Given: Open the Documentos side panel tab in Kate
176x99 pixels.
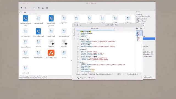Looking at the screenshot, I should click(74, 32).
